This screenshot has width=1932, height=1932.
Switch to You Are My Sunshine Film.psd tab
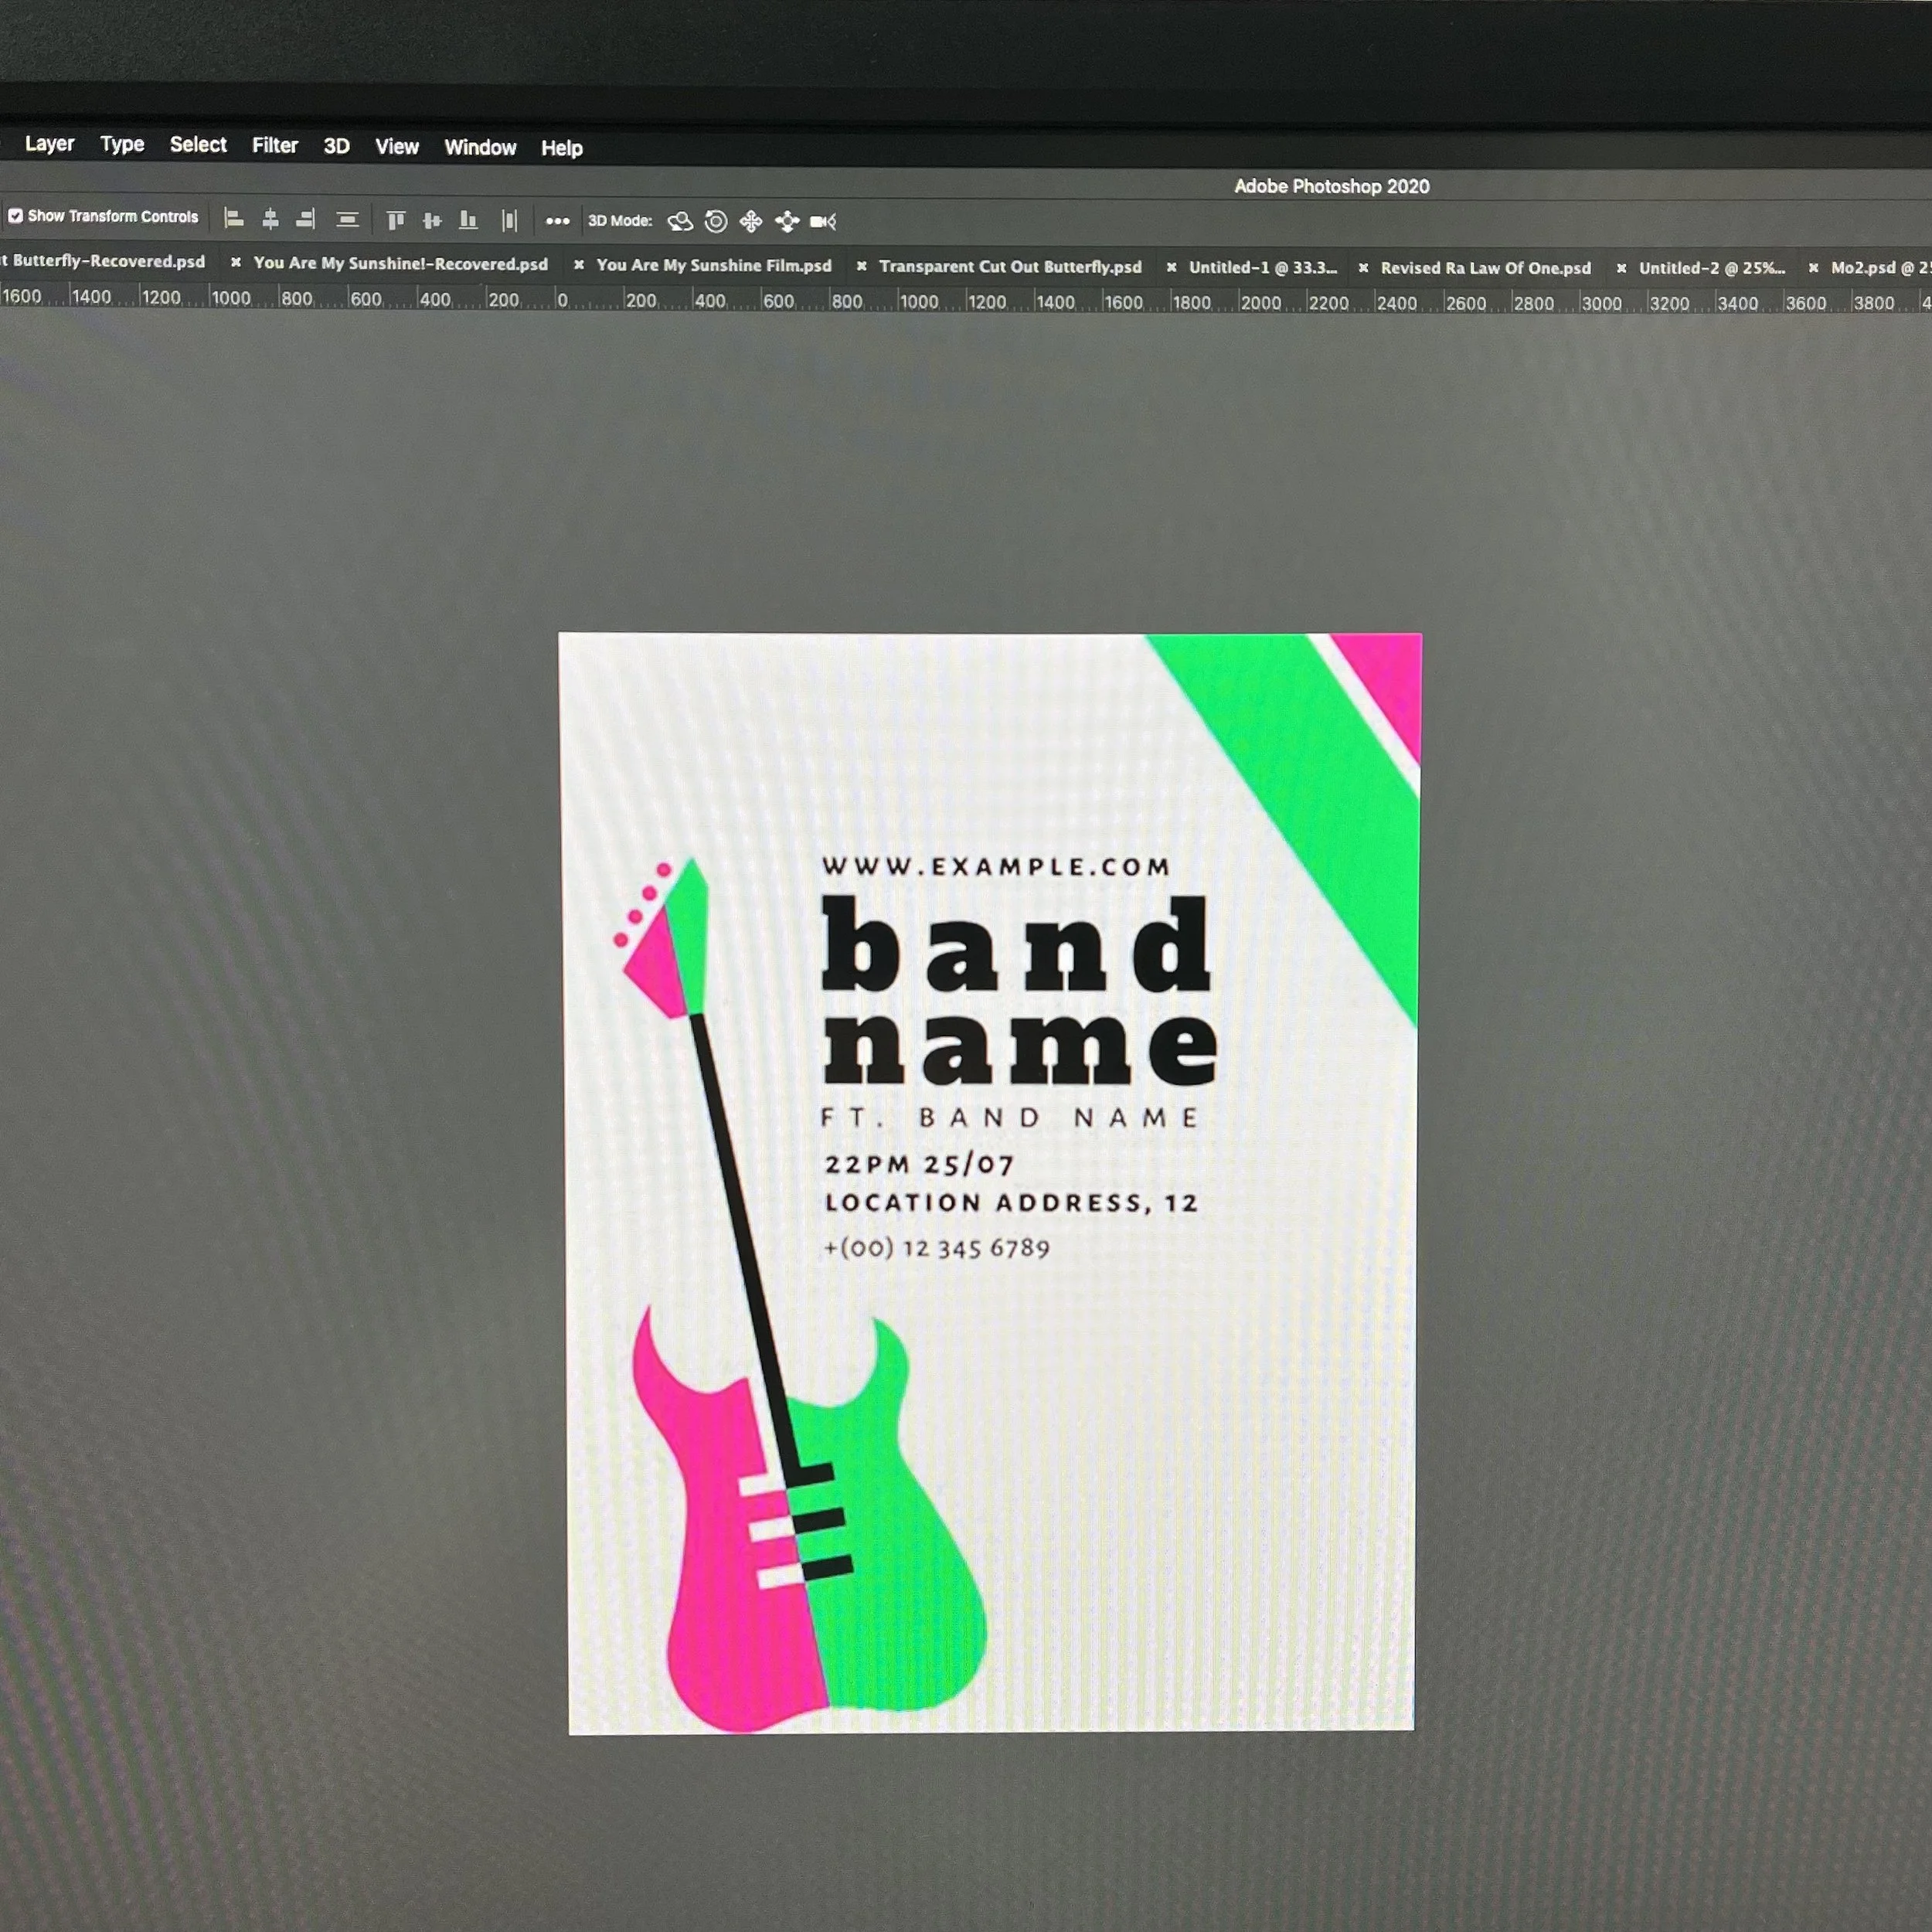click(714, 265)
